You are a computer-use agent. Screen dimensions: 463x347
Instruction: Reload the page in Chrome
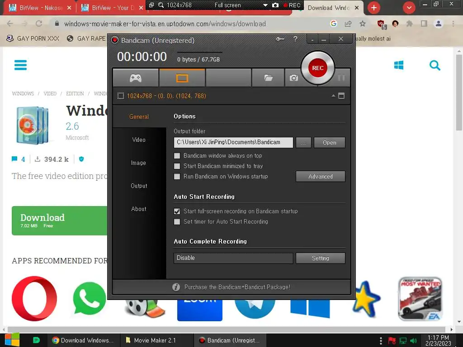point(39,23)
